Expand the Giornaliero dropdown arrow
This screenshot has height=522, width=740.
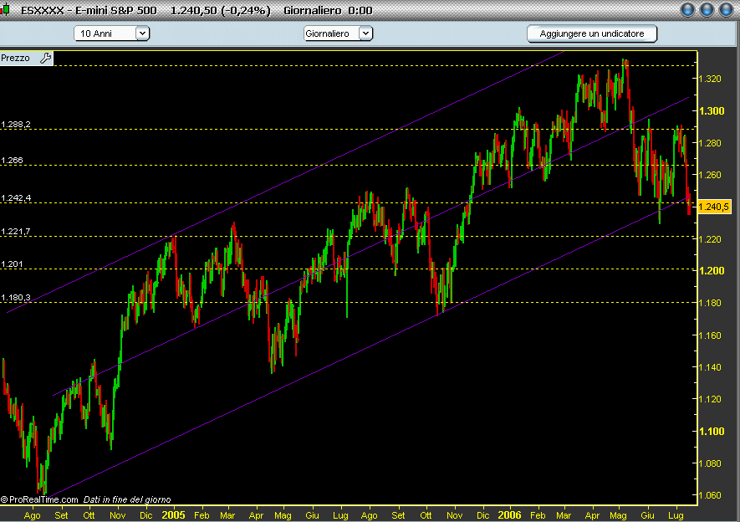click(x=365, y=33)
